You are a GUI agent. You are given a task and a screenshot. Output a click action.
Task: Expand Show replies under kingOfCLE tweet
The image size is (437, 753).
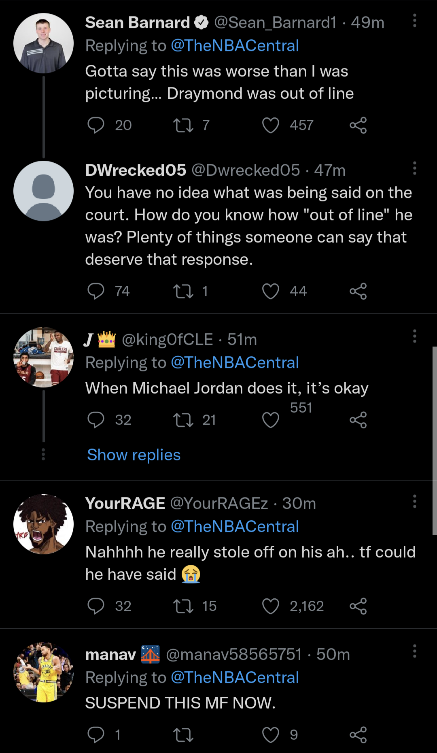click(x=134, y=455)
